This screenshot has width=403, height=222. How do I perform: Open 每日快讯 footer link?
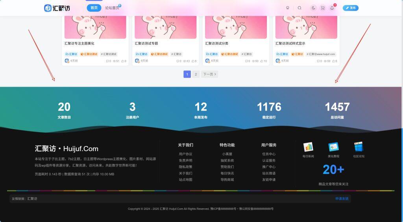227,174
